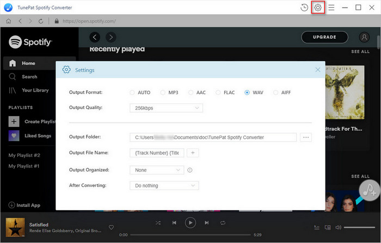Click Create Playlist label

(x=40, y=121)
